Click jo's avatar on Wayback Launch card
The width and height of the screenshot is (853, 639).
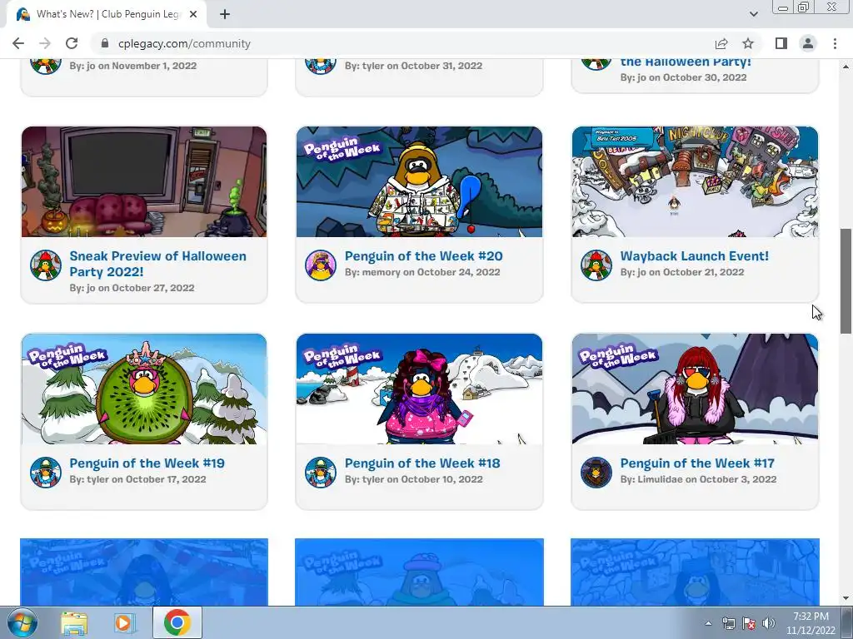pyautogui.click(x=596, y=265)
